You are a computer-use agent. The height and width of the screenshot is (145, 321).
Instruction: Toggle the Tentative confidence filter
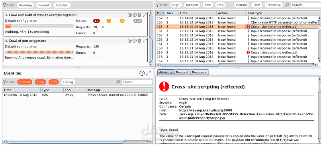[274, 5]
